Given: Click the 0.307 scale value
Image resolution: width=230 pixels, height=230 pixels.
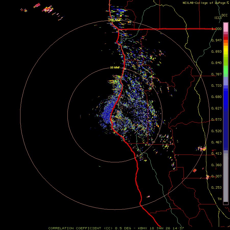Looking at the screenshot, I should click(x=216, y=176).
